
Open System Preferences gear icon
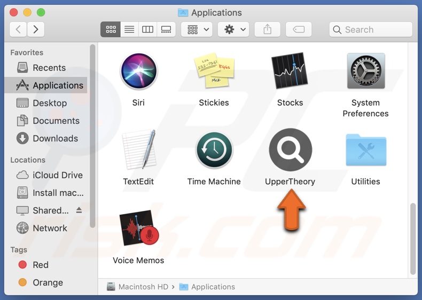(366, 71)
